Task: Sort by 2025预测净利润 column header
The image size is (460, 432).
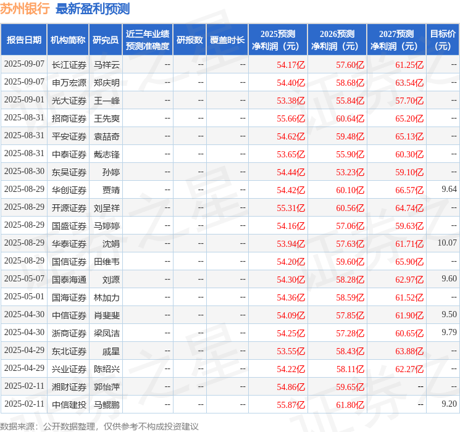Action: tap(278, 40)
